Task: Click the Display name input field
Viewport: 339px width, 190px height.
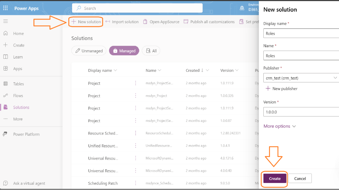Action: pyautogui.click(x=301, y=33)
